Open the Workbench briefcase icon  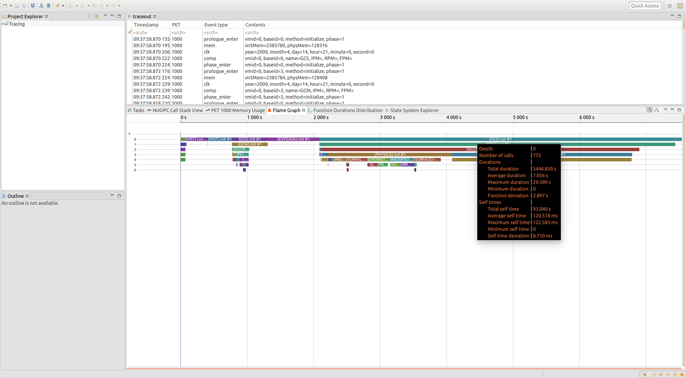click(682, 375)
